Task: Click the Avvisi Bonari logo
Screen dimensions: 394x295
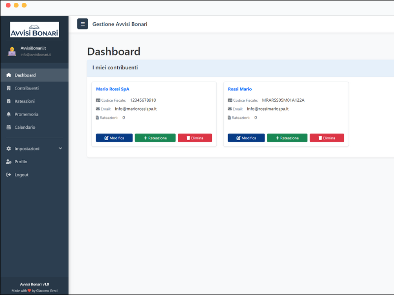Action: [34, 30]
